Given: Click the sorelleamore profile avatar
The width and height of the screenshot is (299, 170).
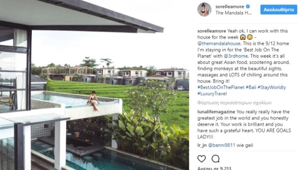Looking at the screenshot, I should (204, 10).
